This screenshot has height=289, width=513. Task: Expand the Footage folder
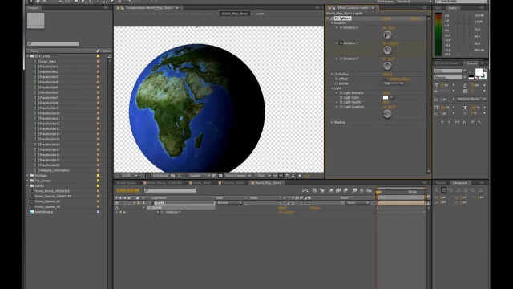coord(28,176)
